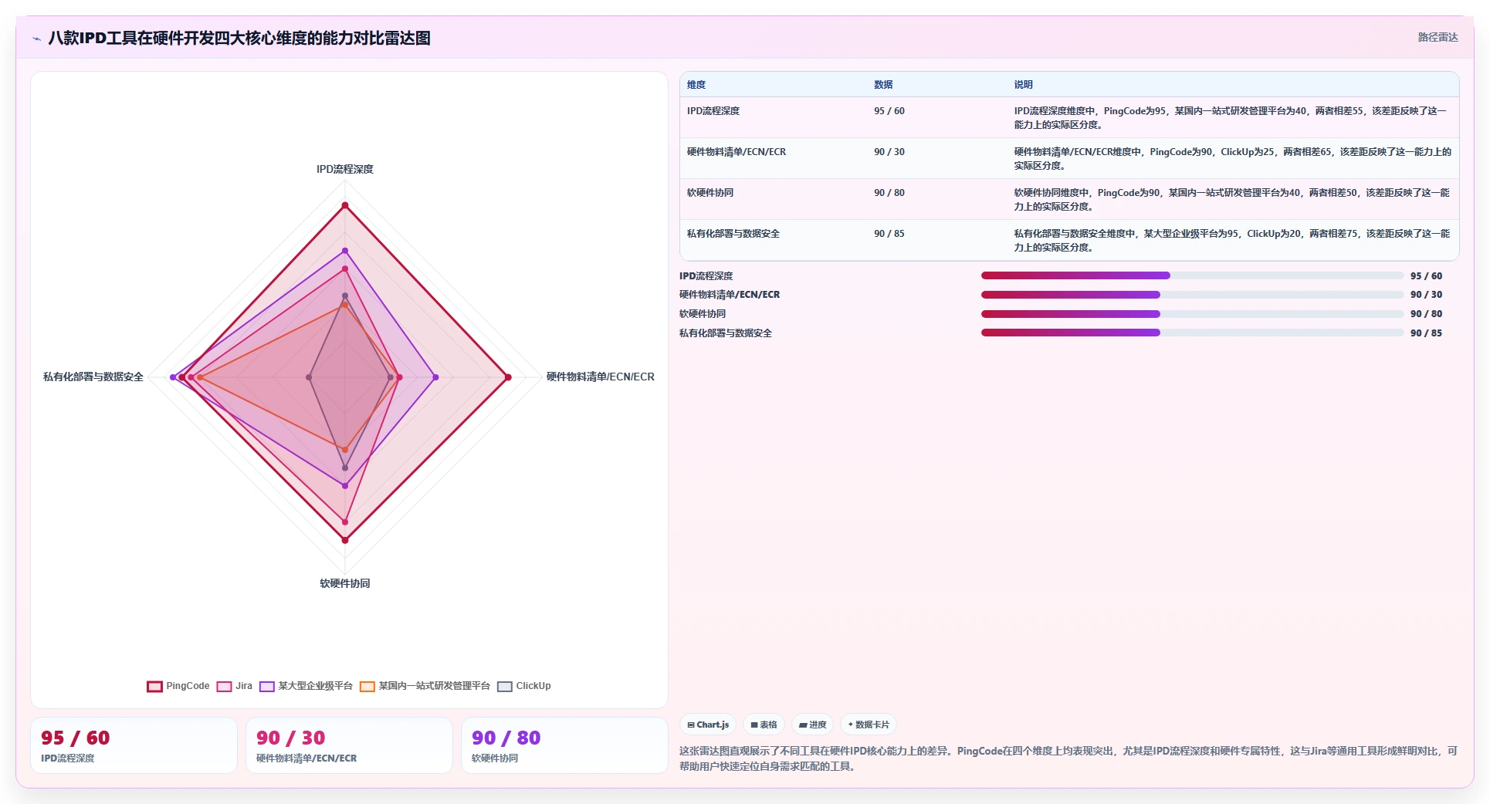The image size is (1490, 804).
Task: Click the 数据卡片 tag pill
Action: pyautogui.click(x=869, y=725)
